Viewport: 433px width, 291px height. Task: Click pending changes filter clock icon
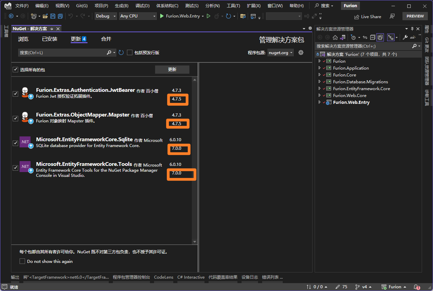[x=353, y=37]
